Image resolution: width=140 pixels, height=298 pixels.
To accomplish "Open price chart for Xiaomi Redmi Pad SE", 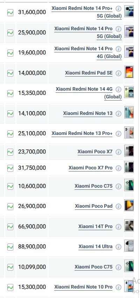I will (10, 73).
